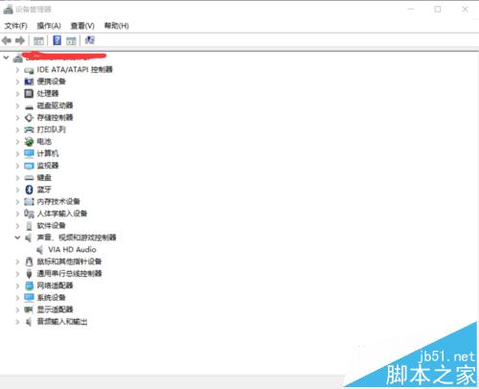
Task: Expand the 处理器 chevron
Action: pyautogui.click(x=17, y=94)
